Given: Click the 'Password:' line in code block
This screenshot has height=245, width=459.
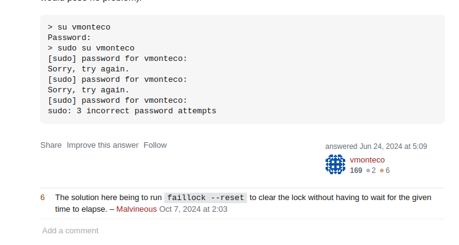Looking at the screenshot, I should [x=69, y=38].
